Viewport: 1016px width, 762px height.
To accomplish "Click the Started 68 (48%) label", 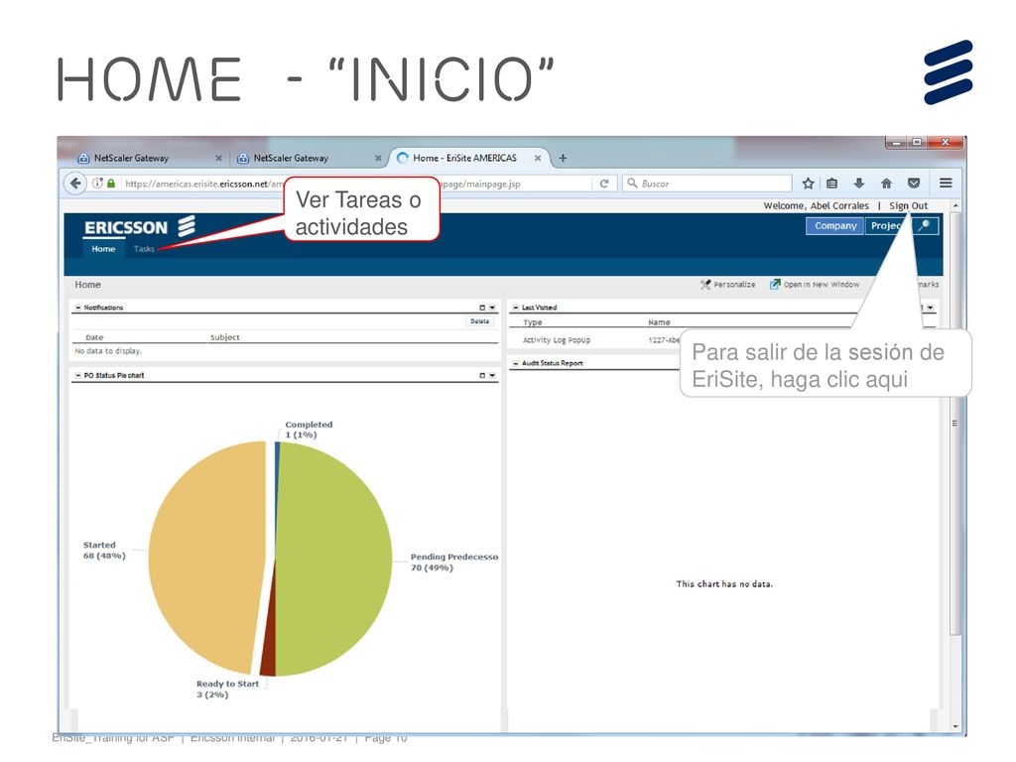I will point(103,550).
